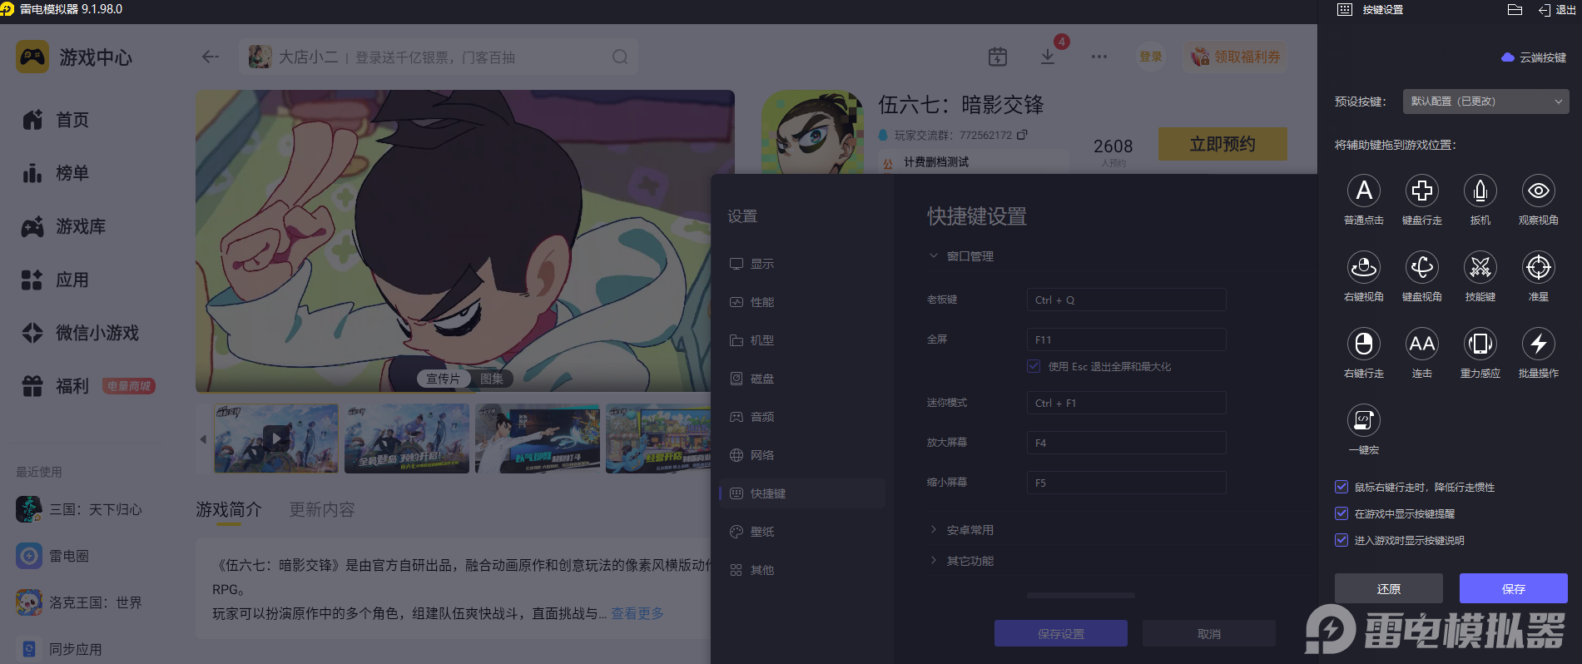Open 磁盘 settings tab
The width and height of the screenshot is (1582, 664).
coord(802,379)
